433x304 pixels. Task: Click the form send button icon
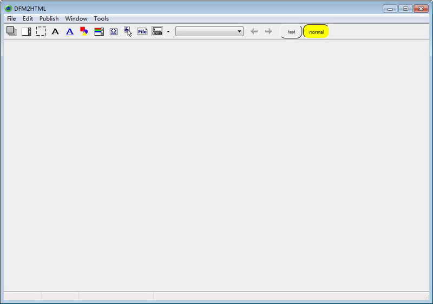point(157,31)
